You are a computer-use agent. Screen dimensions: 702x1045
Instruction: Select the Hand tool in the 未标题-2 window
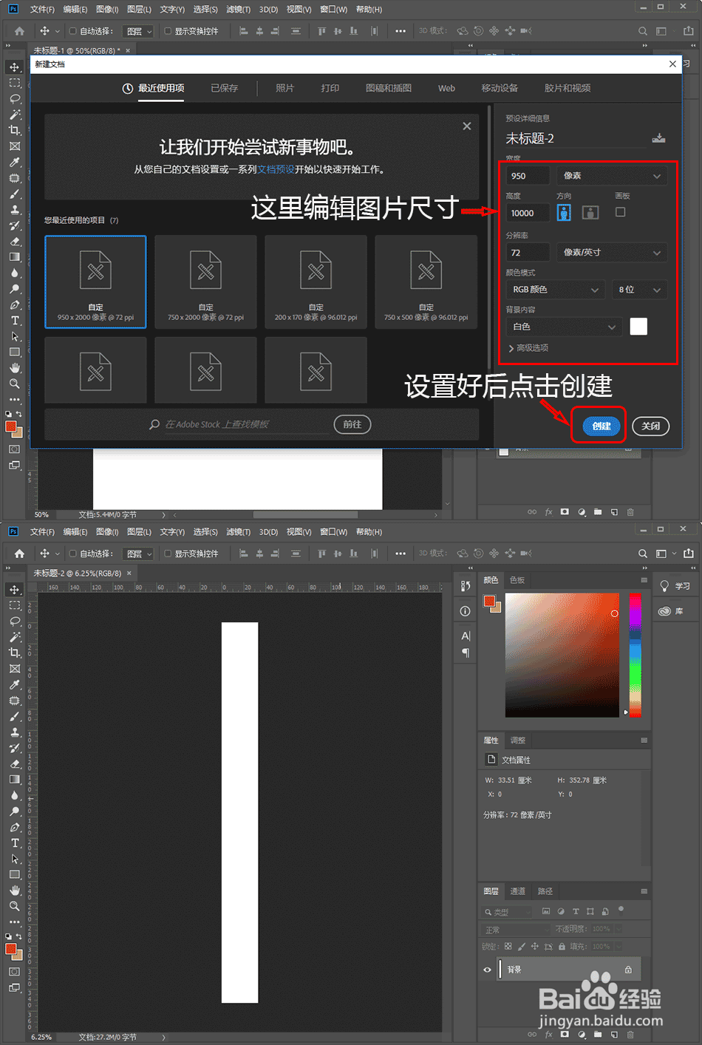coord(15,891)
